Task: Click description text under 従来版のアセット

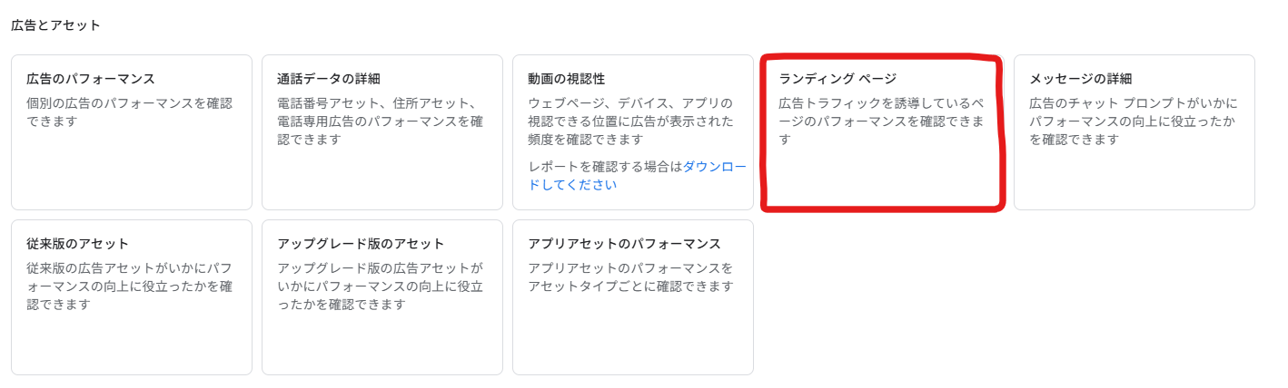Action: (x=130, y=286)
